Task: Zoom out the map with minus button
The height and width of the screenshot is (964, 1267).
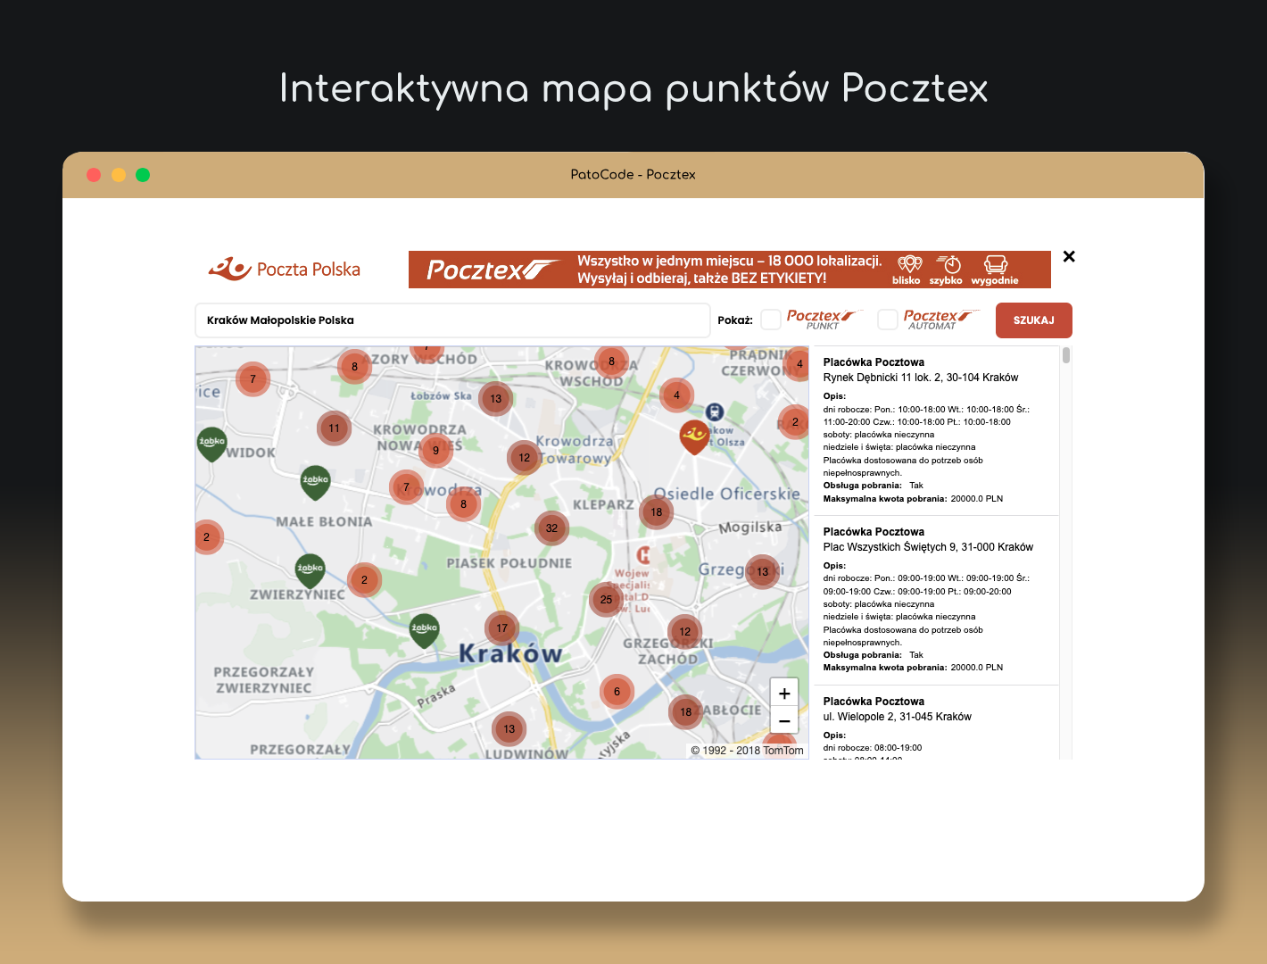Action: 784,721
